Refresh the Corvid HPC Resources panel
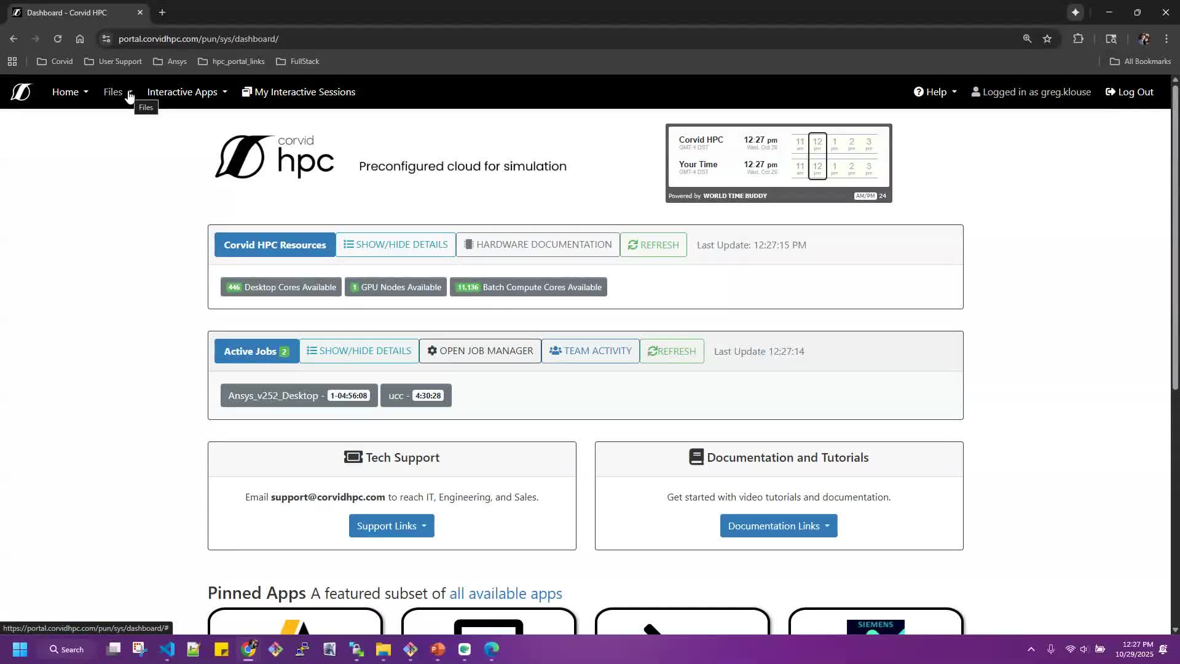This screenshot has height=664, width=1180. pyautogui.click(x=653, y=245)
